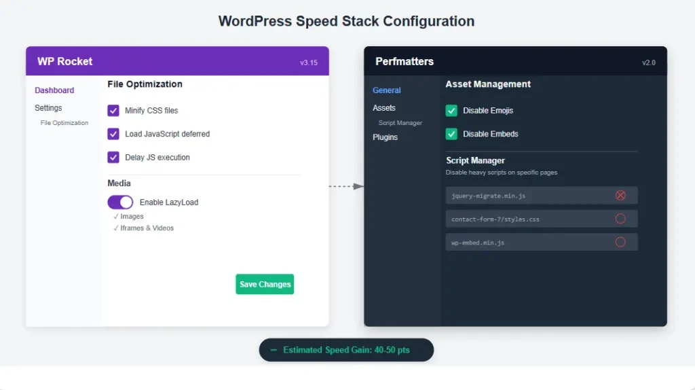The width and height of the screenshot is (695, 390).
Task: Select File Optimization sidebar sub-item
Action: click(x=64, y=123)
